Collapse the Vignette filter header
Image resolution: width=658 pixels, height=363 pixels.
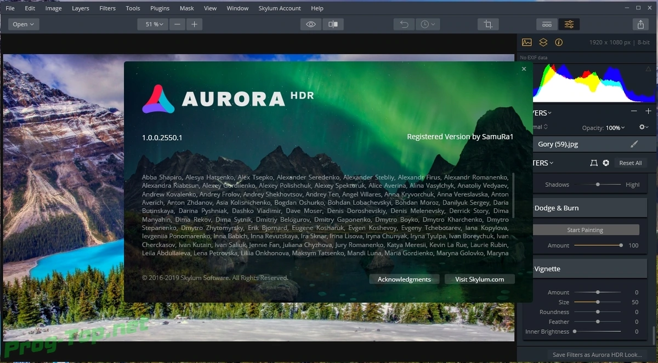pos(590,269)
